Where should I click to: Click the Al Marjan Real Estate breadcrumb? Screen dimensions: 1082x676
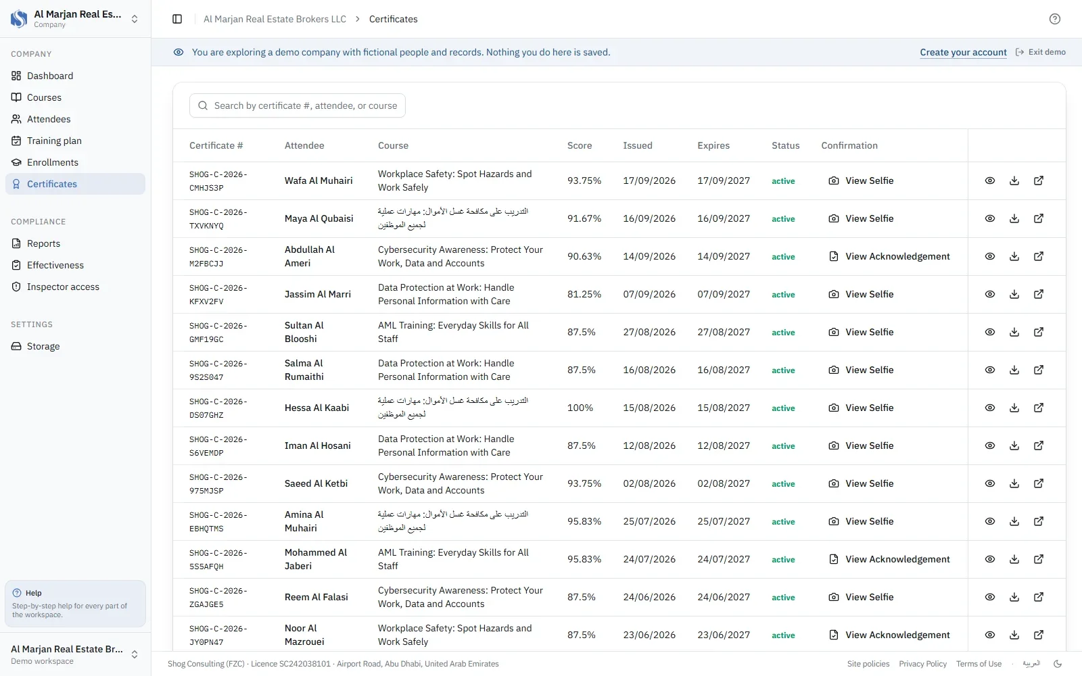tap(275, 19)
